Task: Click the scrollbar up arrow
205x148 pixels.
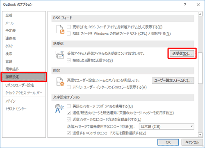Action: tap(200, 14)
